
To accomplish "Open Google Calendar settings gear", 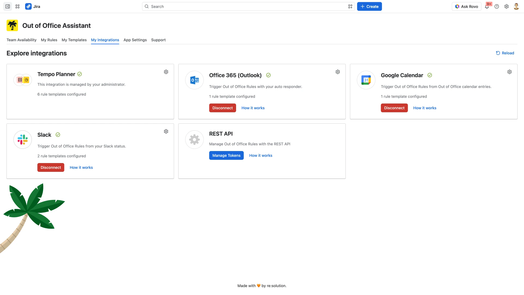I will click(510, 72).
